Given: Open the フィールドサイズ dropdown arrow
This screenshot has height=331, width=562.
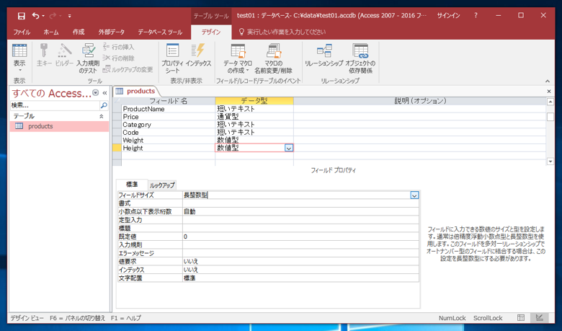Looking at the screenshot, I should (x=414, y=195).
